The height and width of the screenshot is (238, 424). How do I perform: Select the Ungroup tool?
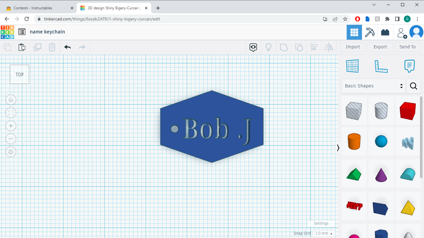coord(299,47)
